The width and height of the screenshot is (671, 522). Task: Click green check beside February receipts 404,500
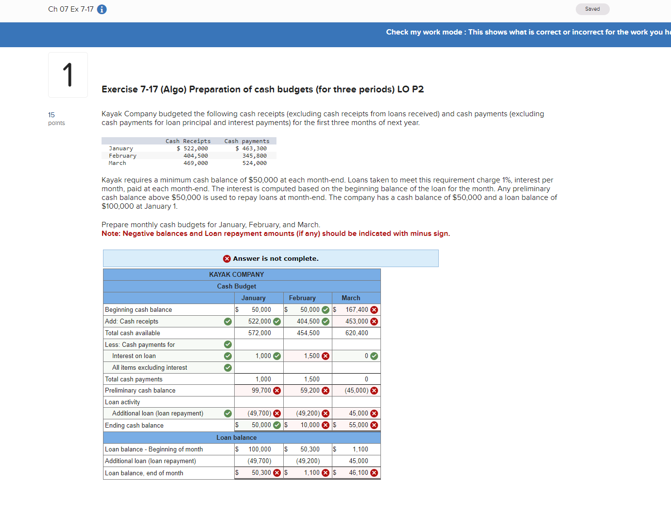coord(326,322)
